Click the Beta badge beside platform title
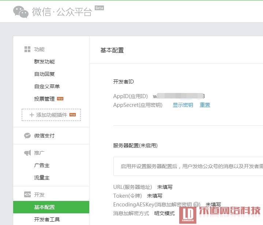This screenshot has width=263, height=225. 99,8
